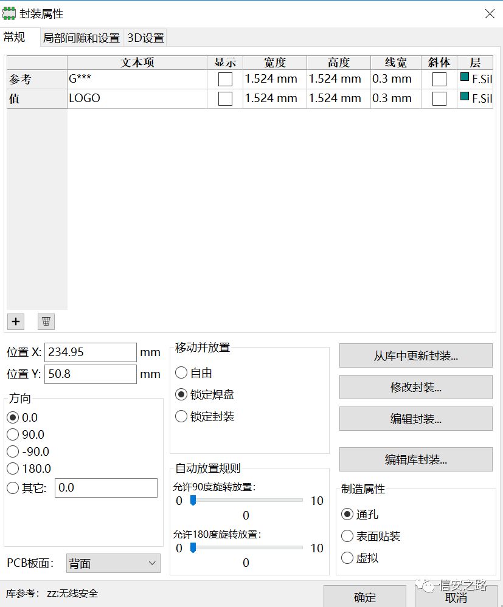Click the G*** reference text cell
The height and width of the screenshot is (607, 503).
tap(137, 80)
